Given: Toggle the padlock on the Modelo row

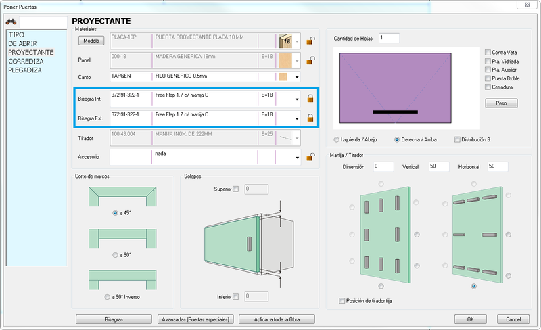Looking at the screenshot, I should [x=310, y=41].
